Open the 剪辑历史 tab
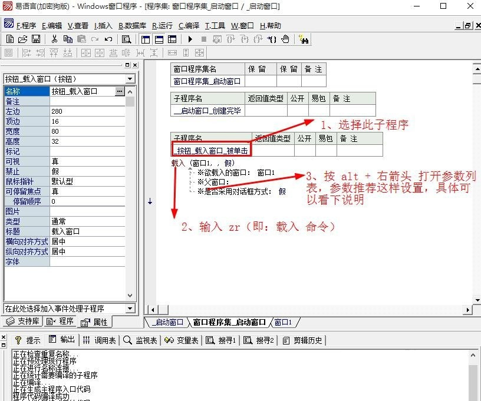481x401 pixels. pyautogui.click(x=303, y=340)
